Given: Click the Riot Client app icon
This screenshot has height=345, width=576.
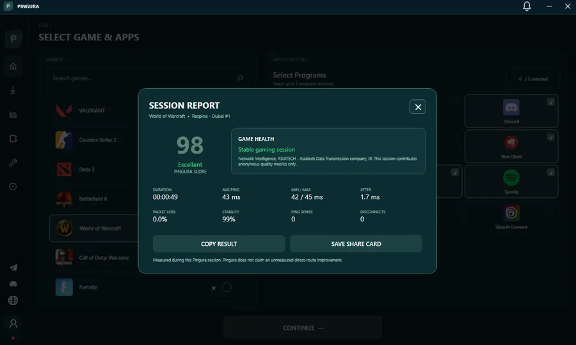Looking at the screenshot, I should tap(511, 143).
